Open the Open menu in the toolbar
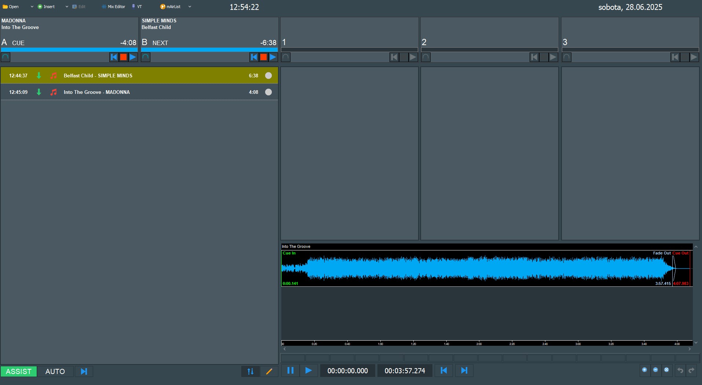 point(11,7)
